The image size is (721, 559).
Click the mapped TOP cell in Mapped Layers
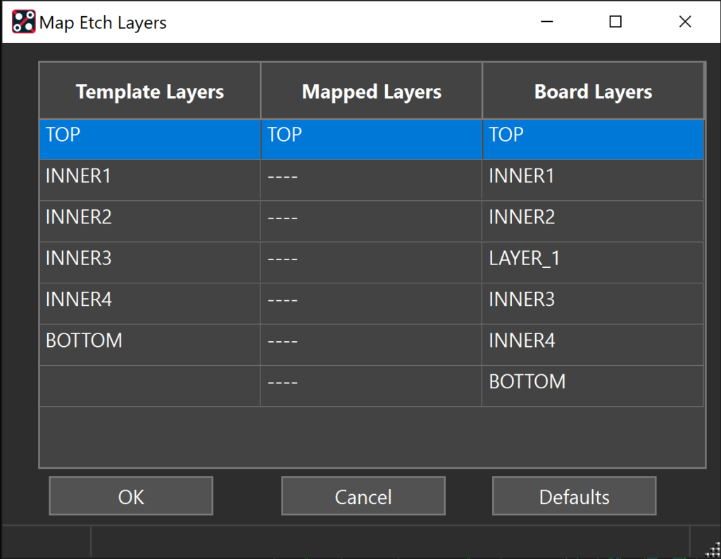(372, 140)
